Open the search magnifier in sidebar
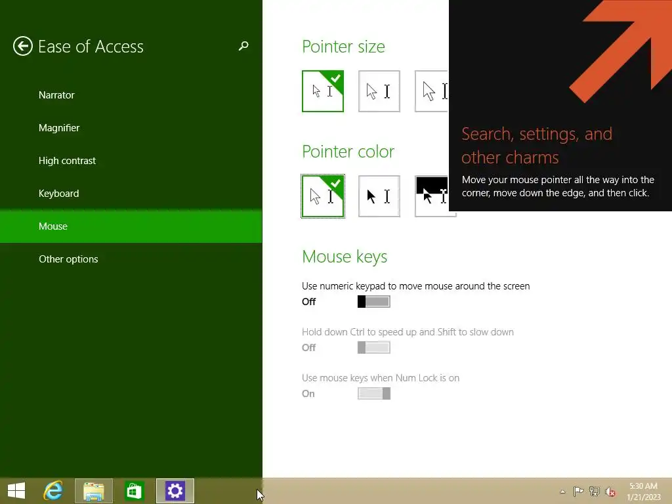Screen dimensions: 672x504 (x=243, y=46)
